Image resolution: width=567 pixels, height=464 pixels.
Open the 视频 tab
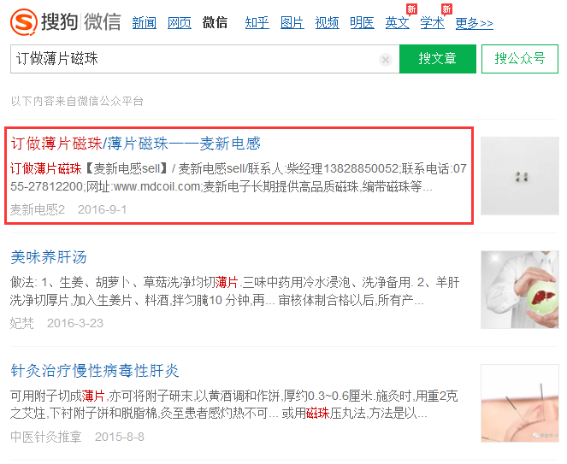coord(327,23)
